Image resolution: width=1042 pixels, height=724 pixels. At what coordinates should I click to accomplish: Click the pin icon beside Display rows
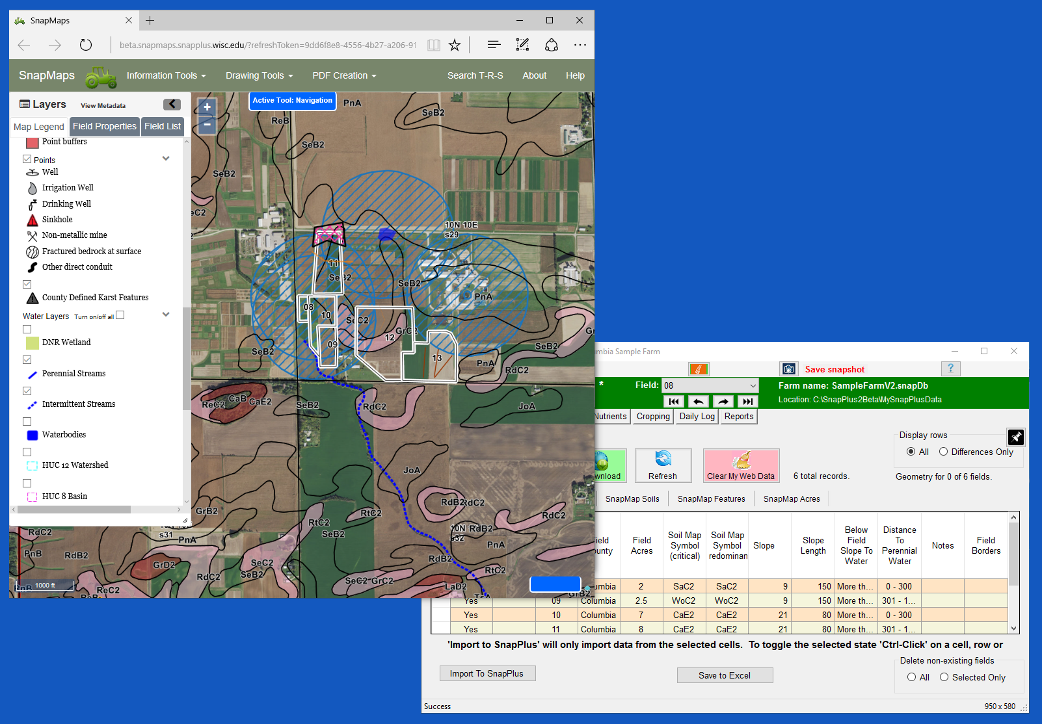pyautogui.click(x=1015, y=437)
